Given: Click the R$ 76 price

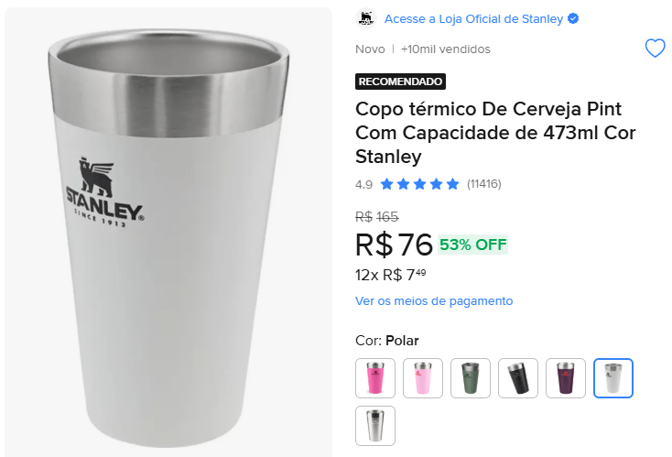Looking at the screenshot, I should [x=394, y=245].
